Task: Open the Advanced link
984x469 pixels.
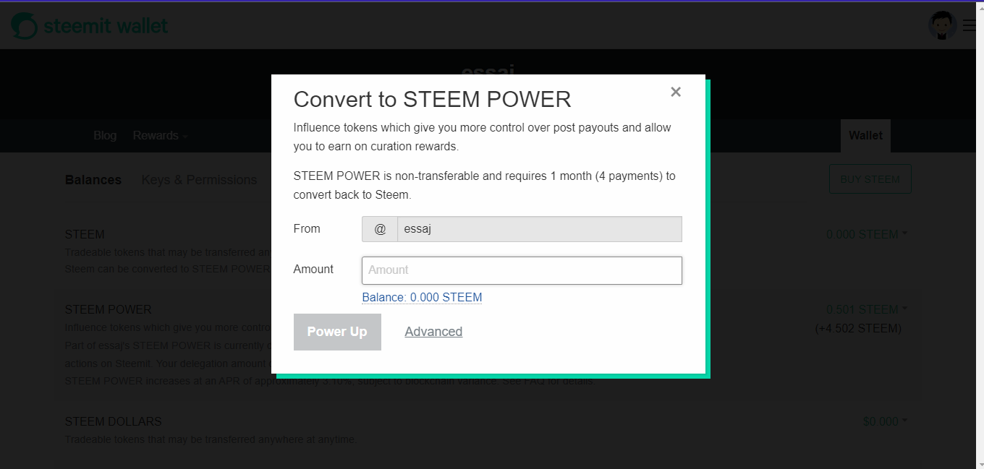Action: (433, 332)
